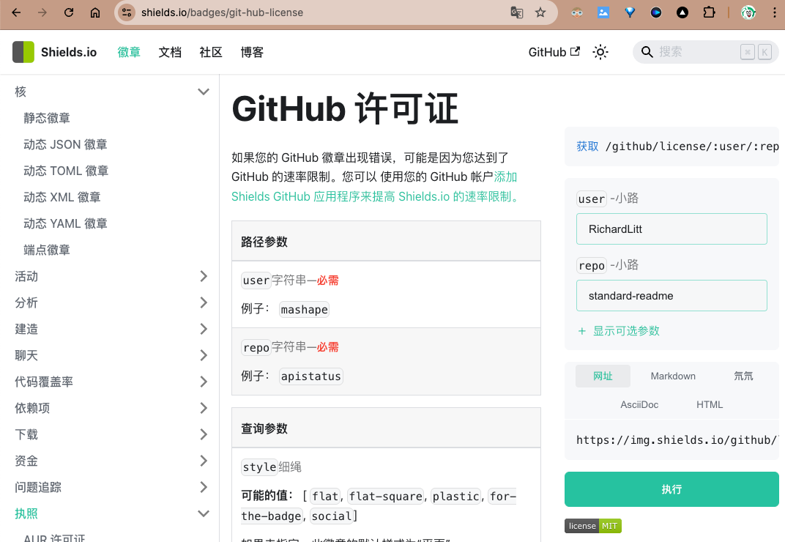Open the 博客 nav item

pos(252,52)
